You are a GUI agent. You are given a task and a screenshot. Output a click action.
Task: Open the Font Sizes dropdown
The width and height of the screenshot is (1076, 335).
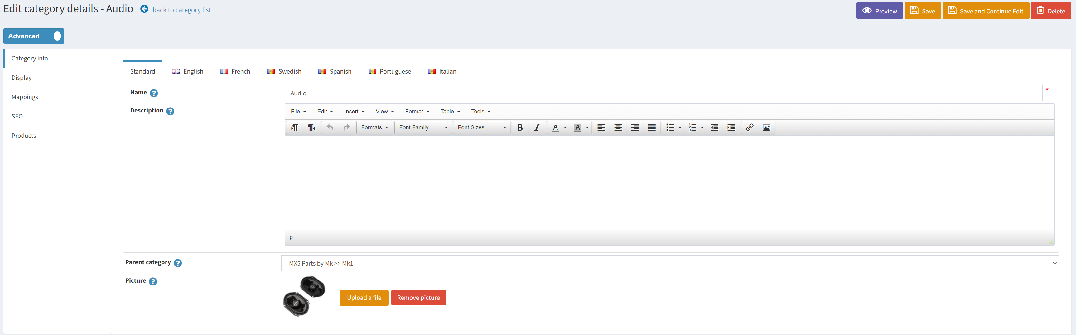pyautogui.click(x=481, y=127)
